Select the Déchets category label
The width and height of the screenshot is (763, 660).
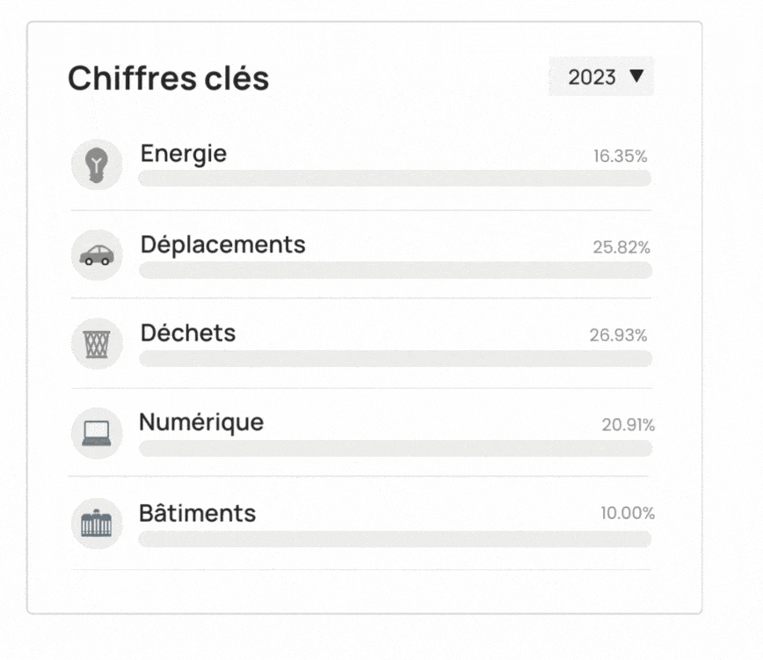(188, 334)
